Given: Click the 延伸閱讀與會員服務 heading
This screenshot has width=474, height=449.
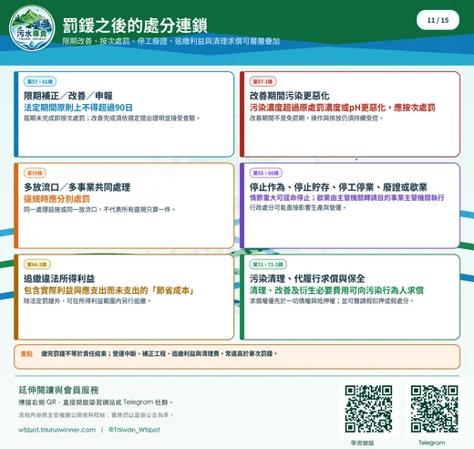Looking at the screenshot, I should click(58, 390).
